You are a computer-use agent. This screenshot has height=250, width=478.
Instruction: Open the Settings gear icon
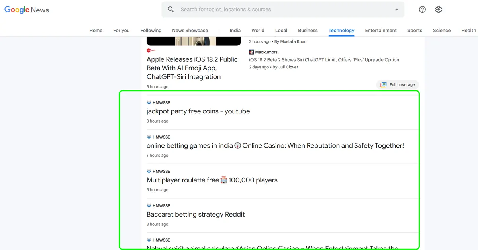pyautogui.click(x=439, y=10)
